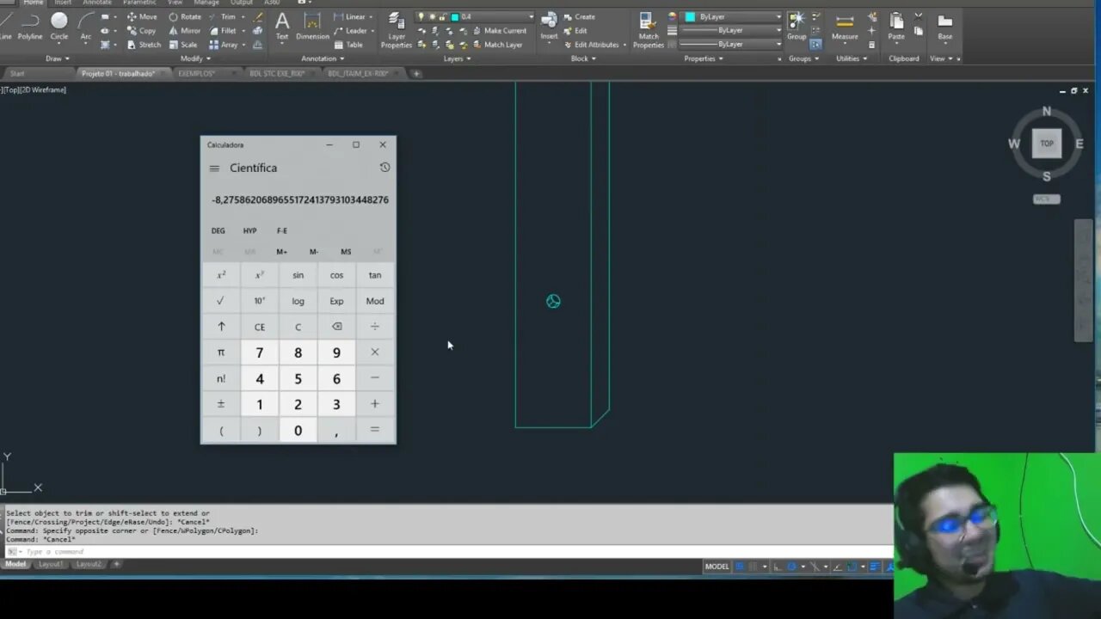Viewport: 1101px width, 619px height.
Task: Toggle the MODEL space status button
Action: pyautogui.click(x=717, y=567)
